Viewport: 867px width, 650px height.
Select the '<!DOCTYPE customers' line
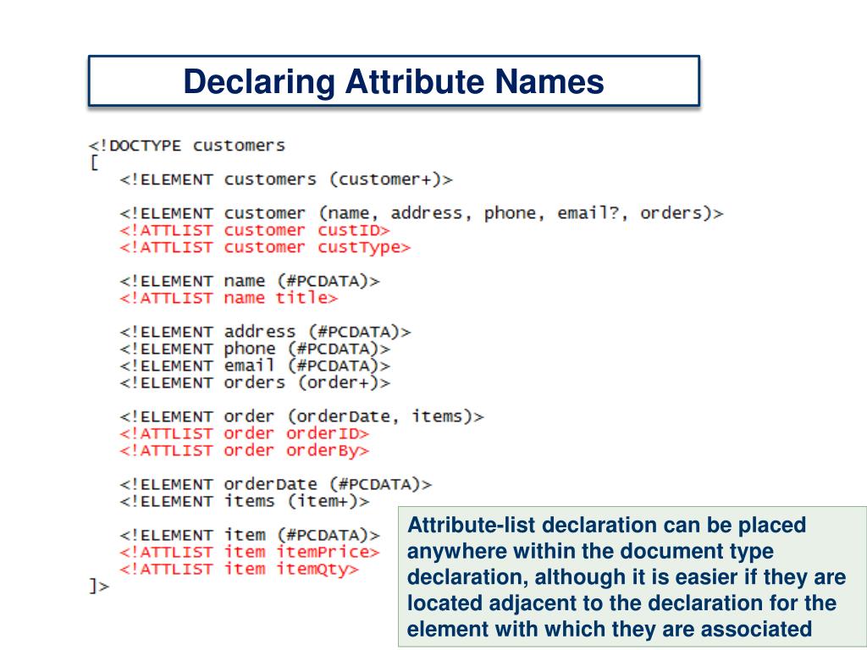pyautogui.click(x=187, y=146)
